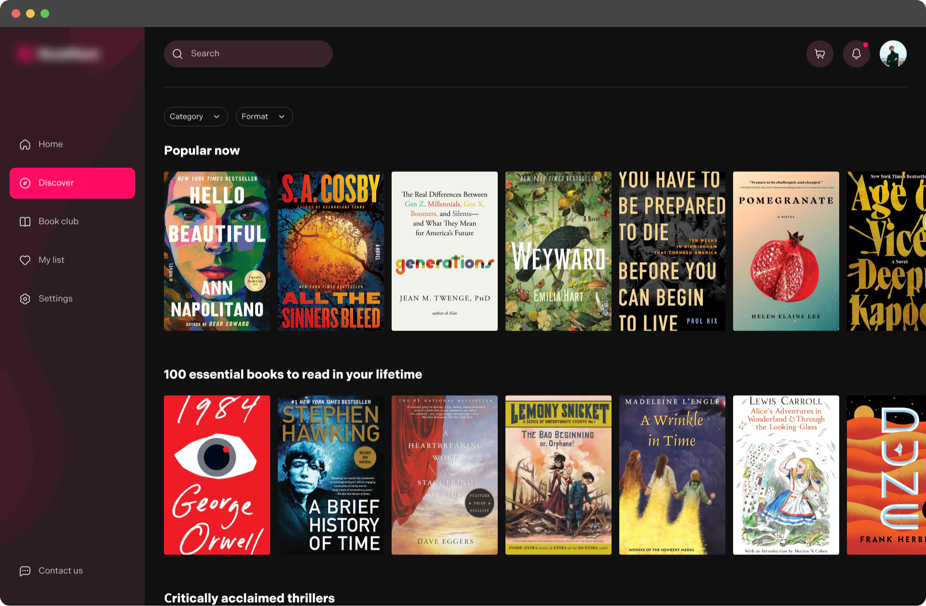This screenshot has width=926, height=606.
Task: Open Weyward by Emilia Hart
Action: (x=558, y=251)
